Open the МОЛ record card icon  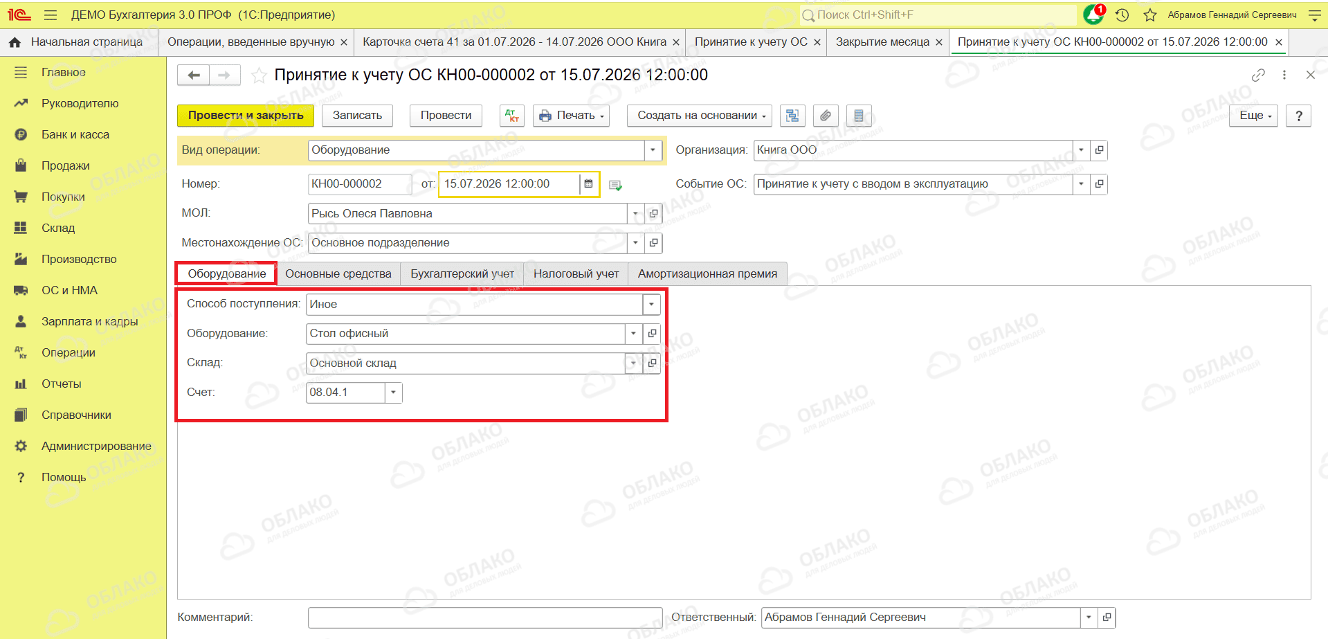(653, 214)
